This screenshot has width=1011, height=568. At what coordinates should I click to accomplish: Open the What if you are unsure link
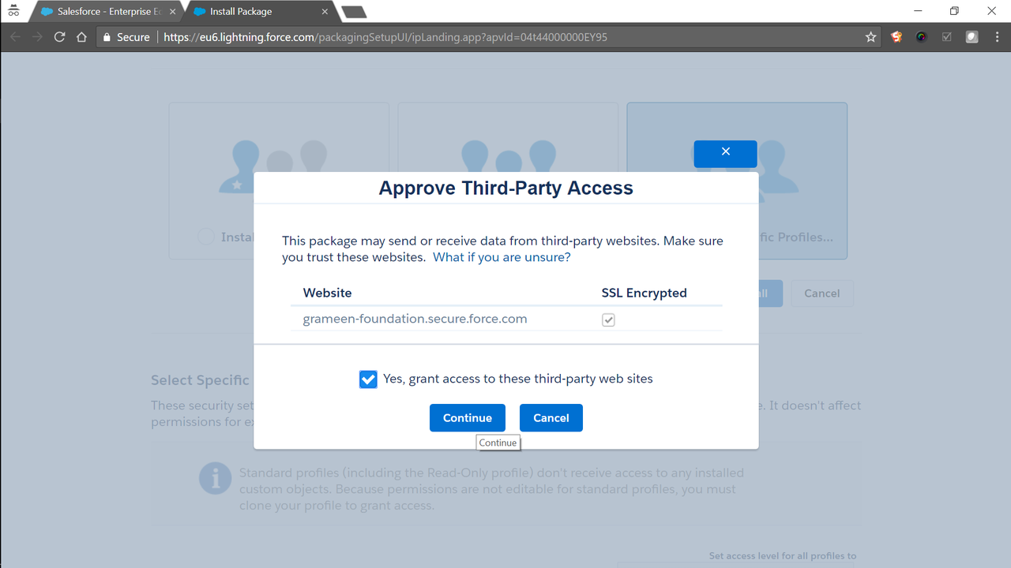[x=502, y=257]
